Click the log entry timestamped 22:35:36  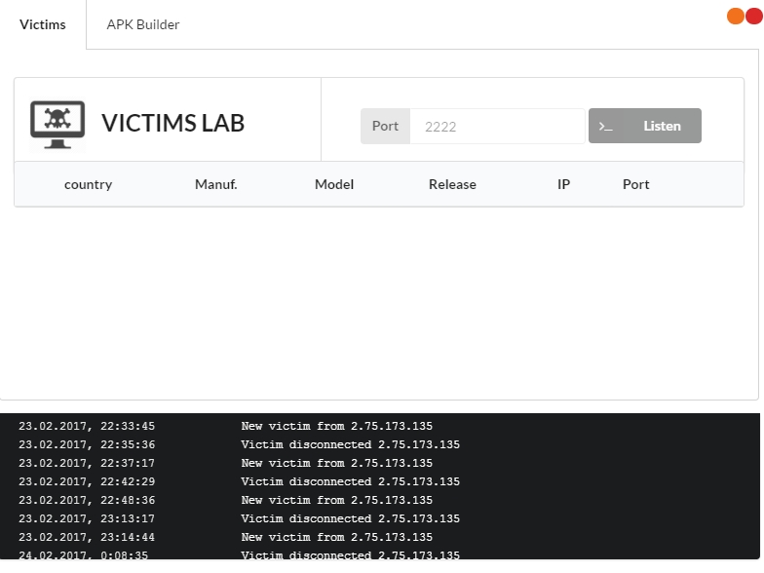point(239,444)
